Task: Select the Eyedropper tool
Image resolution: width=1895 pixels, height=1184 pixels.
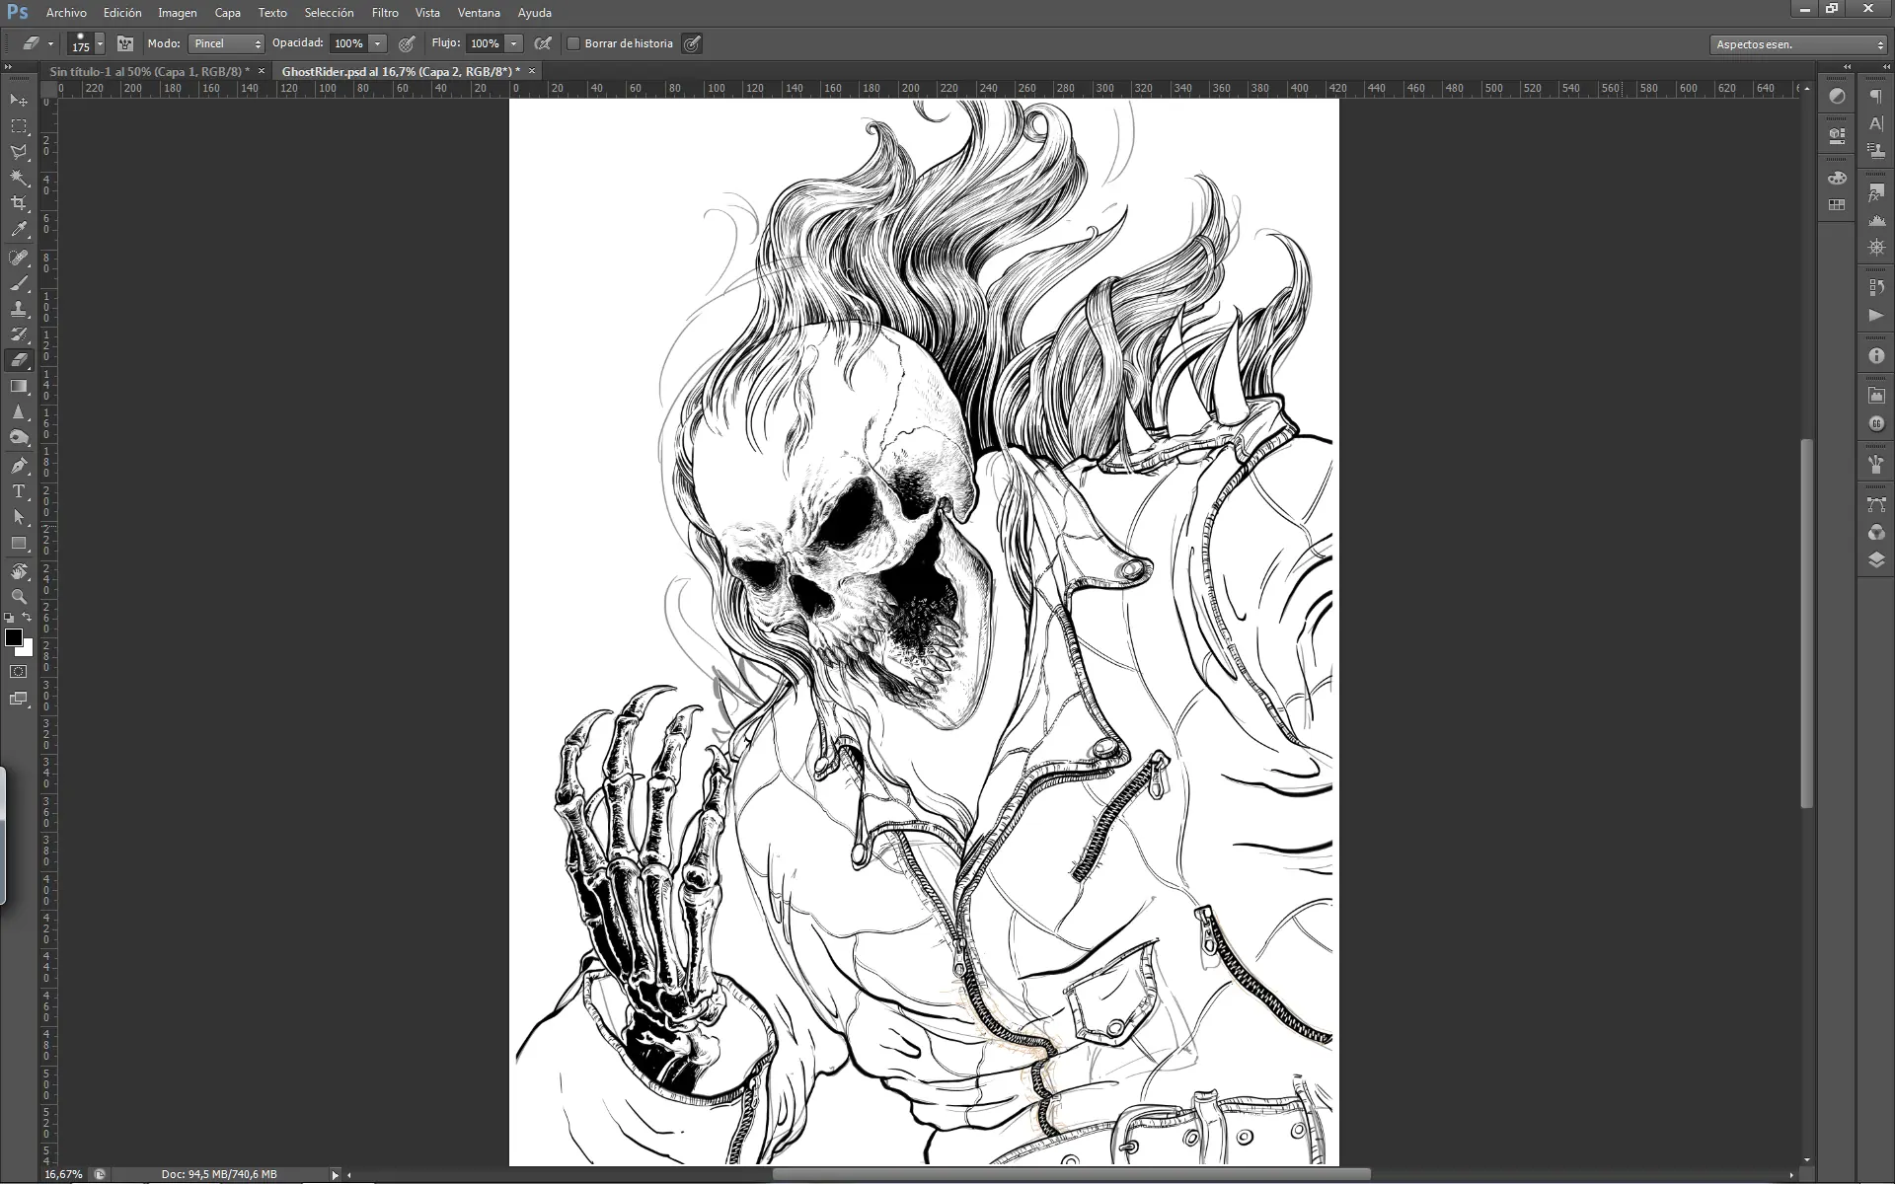Action: (19, 229)
